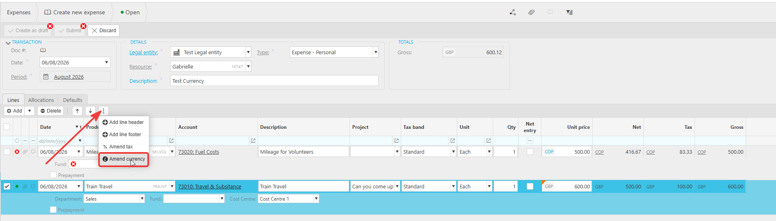Click red error icon on Mileage row
776x221 pixels.
[x=17, y=152]
